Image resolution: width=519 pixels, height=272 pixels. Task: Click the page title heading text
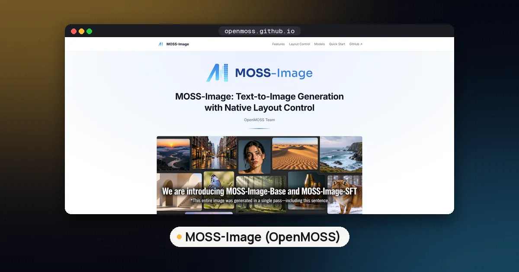point(259,102)
